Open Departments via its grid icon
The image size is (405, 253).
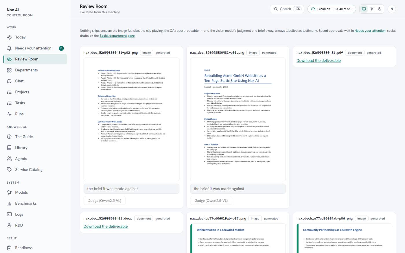coord(9,70)
